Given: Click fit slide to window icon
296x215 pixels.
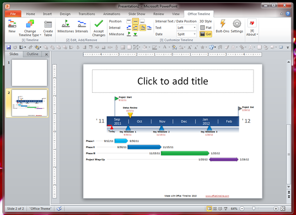Looking at the screenshot, I should (x=283, y=209).
